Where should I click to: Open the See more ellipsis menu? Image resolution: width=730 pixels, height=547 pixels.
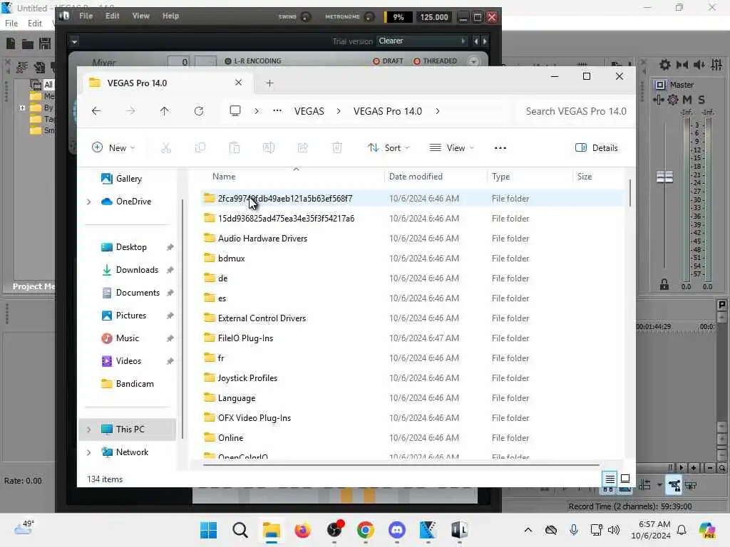point(500,148)
